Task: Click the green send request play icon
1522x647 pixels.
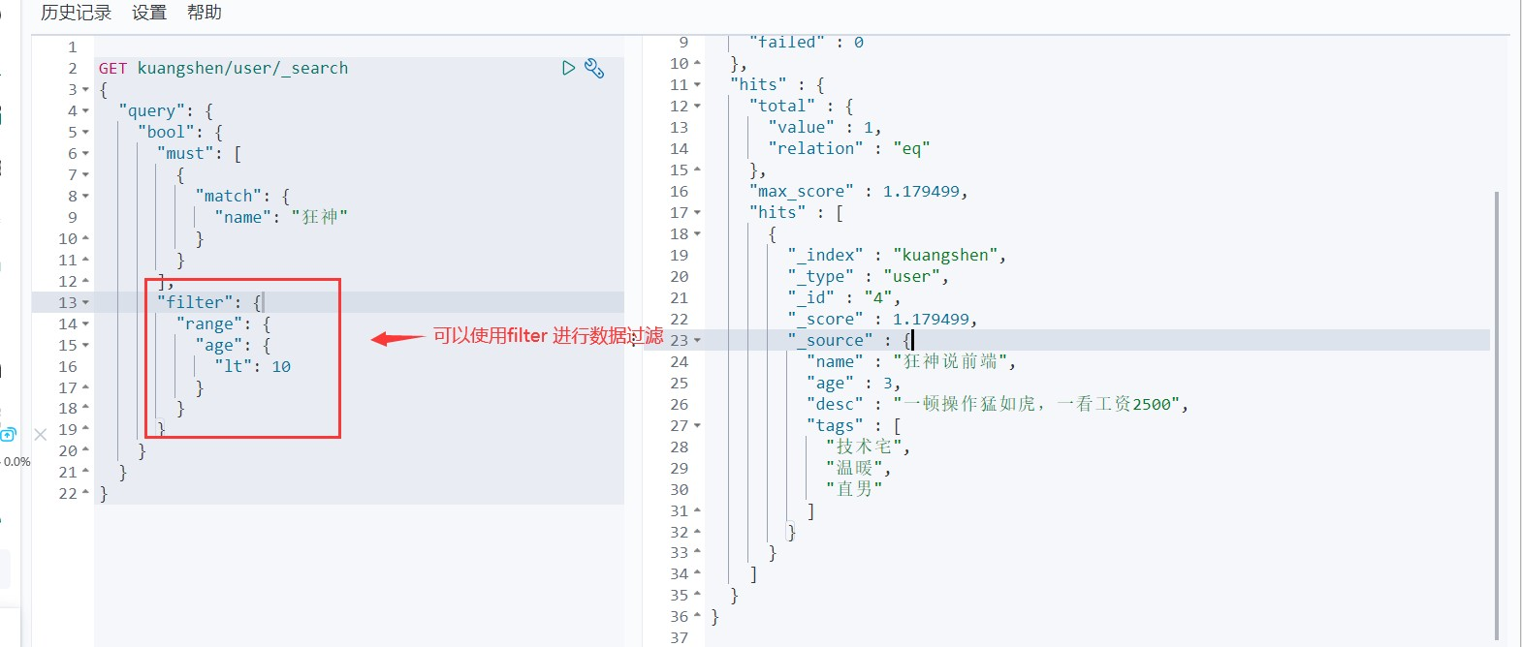Action: 568,68
